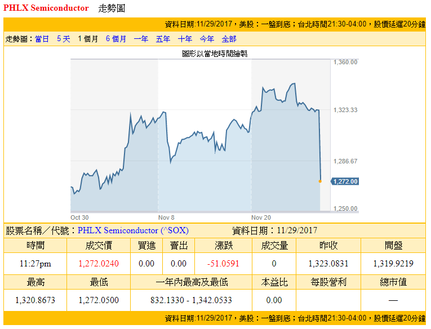The height and width of the screenshot is (329, 431).
Task: Select the 5 天 chart range
Action: tap(64, 39)
